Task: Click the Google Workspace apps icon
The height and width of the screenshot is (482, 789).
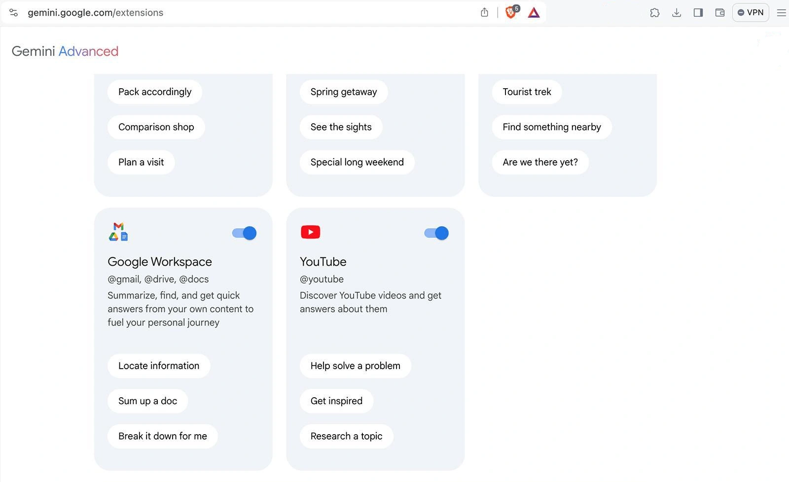Action: click(x=118, y=232)
